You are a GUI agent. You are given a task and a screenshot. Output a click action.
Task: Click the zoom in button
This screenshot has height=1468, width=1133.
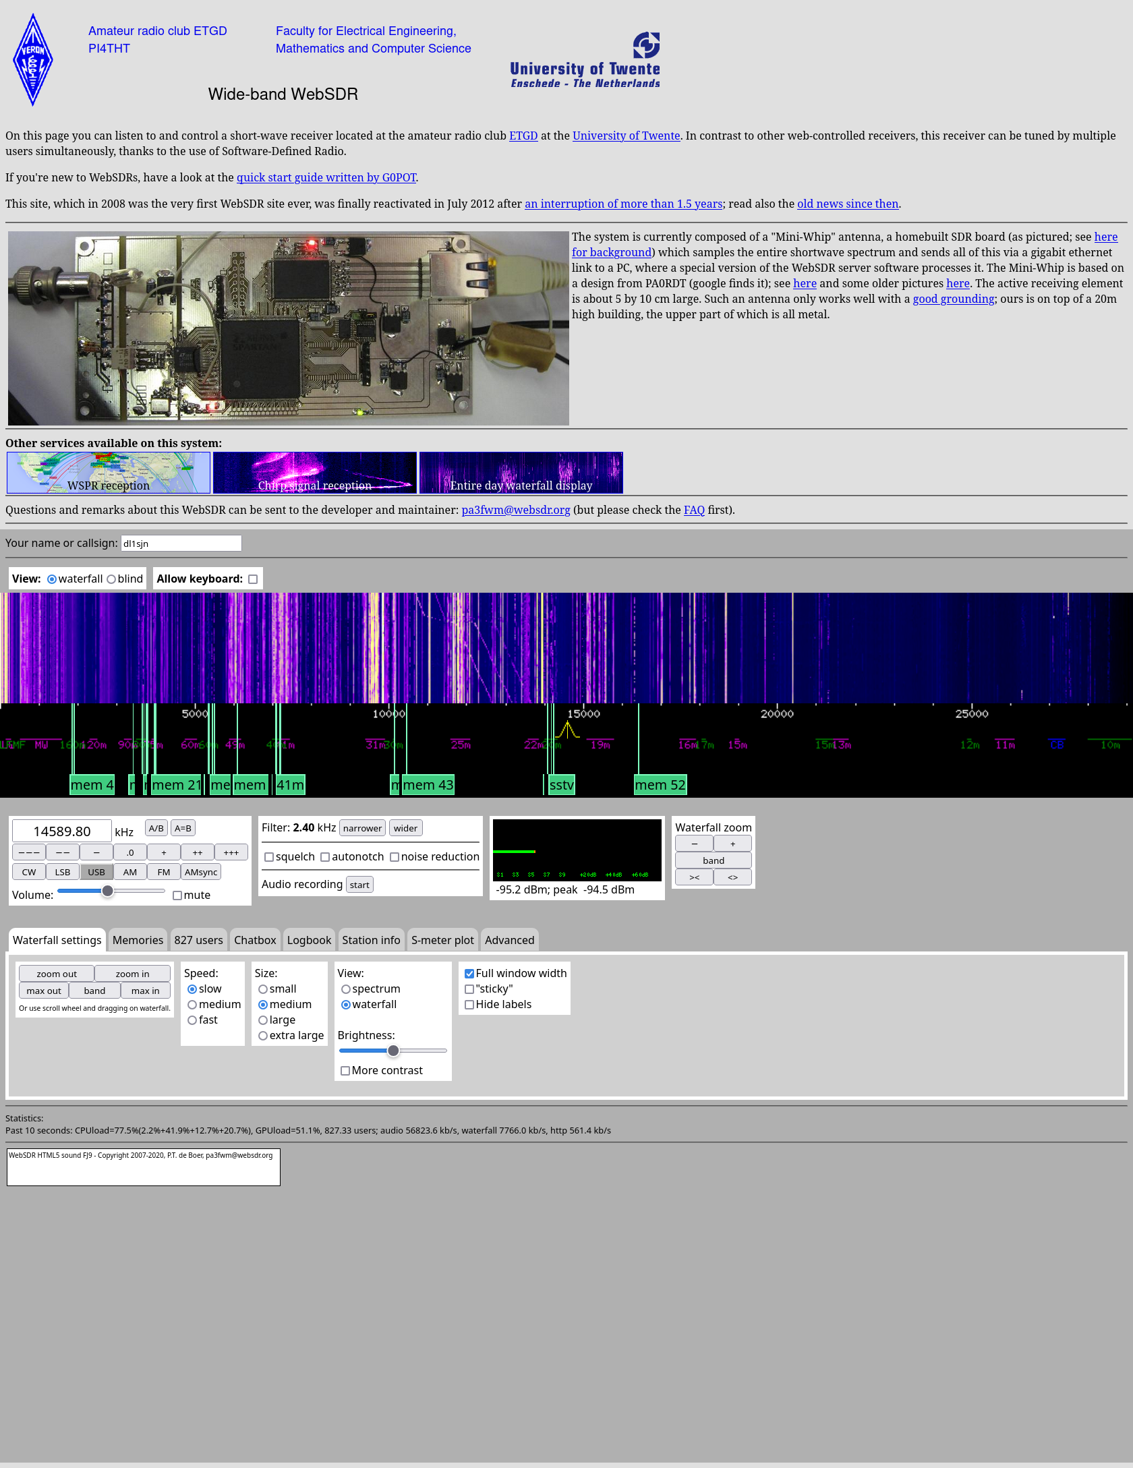(x=132, y=974)
